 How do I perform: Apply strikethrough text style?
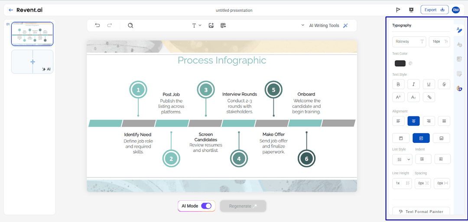(443, 84)
